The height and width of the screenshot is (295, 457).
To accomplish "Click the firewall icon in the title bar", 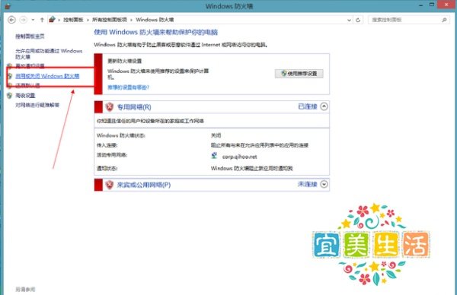I will point(8,5).
